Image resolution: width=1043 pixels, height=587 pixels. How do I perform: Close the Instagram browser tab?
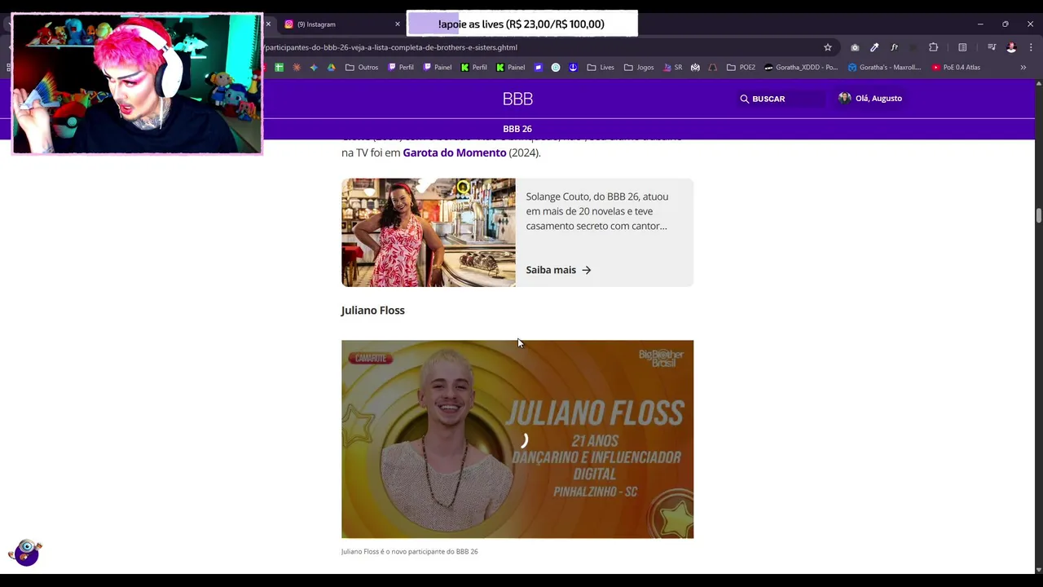click(398, 24)
